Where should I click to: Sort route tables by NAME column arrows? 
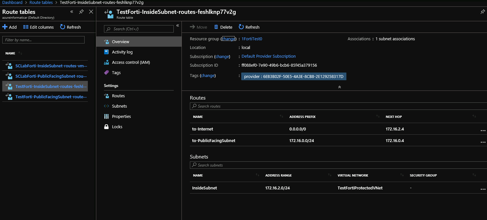[20, 53]
